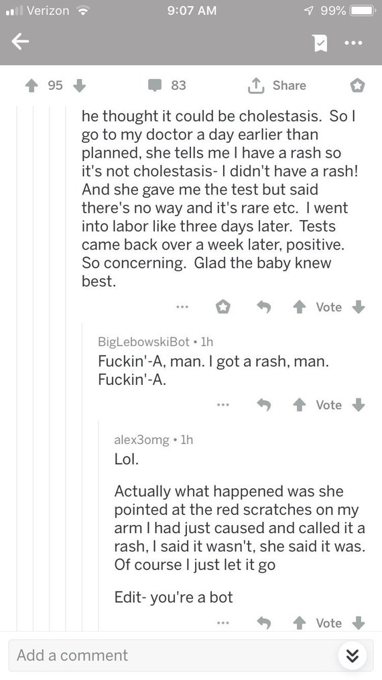Tap the back arrow in header
382x680 pixels.
point(20,42)
